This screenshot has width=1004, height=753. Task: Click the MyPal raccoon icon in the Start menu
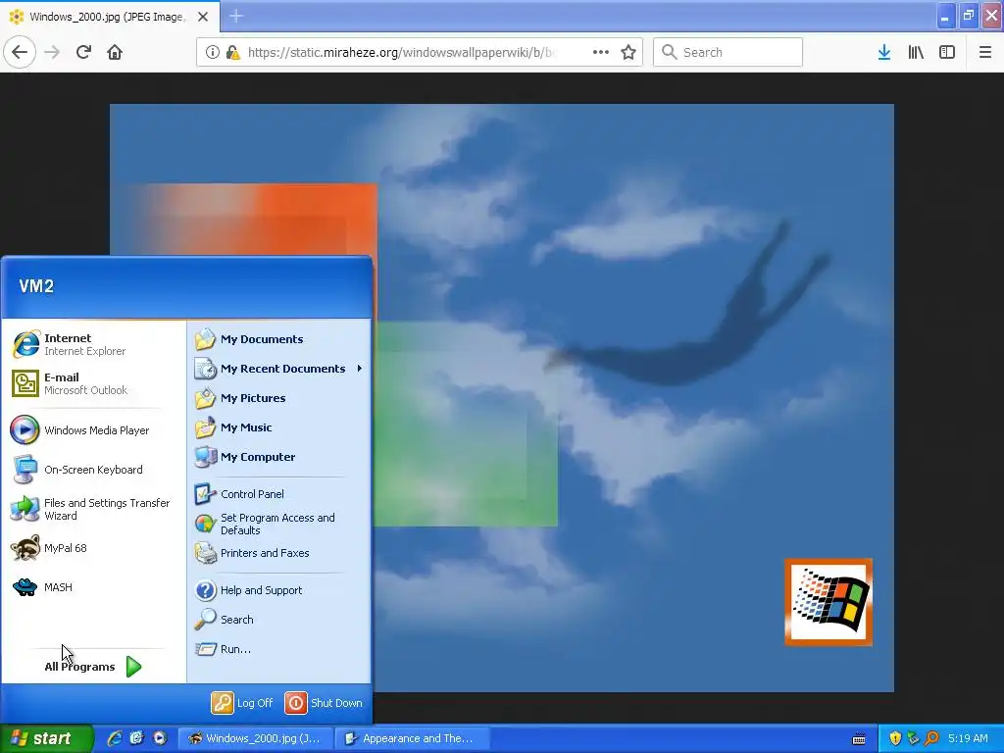[25, 548]
